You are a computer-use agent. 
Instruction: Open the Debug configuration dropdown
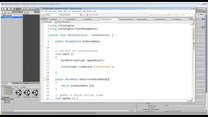(54, 15)
